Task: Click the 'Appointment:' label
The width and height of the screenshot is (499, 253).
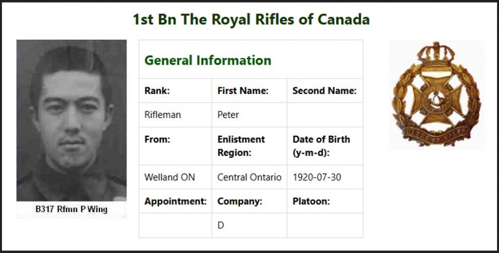Action: click(175, 201)
